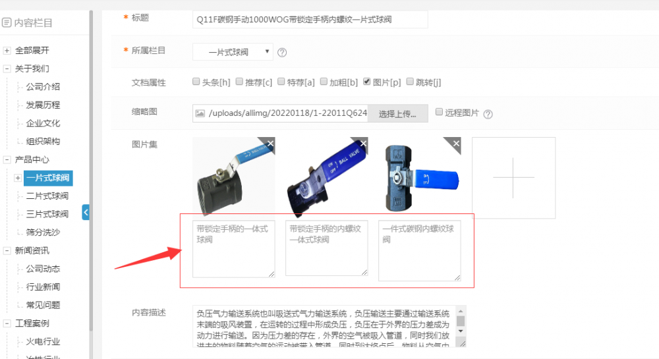Collapse the 关于我们 tree section
Screen dimensions: 659x359
click(7, 69)
